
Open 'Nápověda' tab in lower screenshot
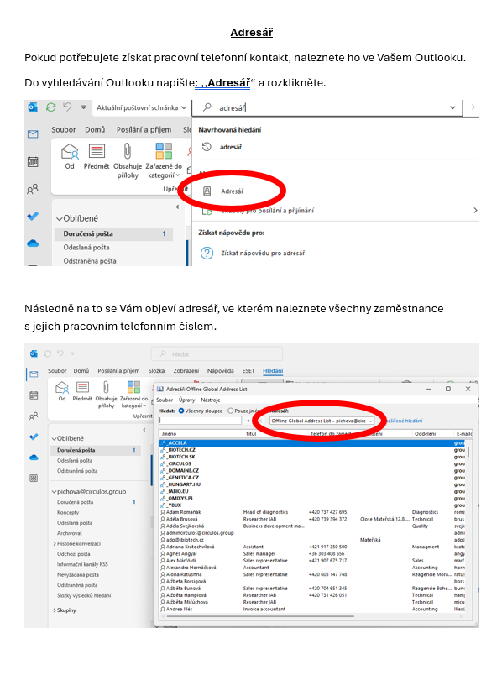click(x=221, y=370)
